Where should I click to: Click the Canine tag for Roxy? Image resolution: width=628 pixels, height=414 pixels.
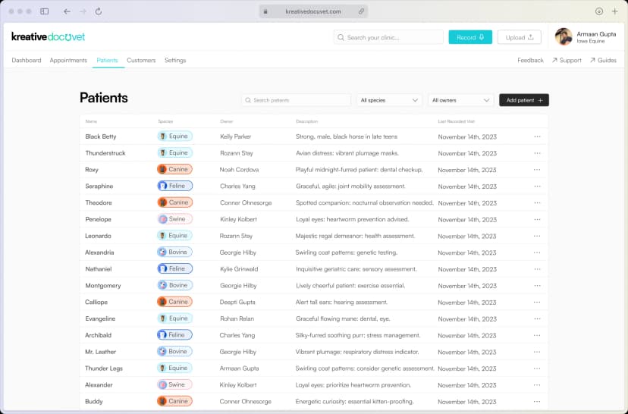point(174,169)
